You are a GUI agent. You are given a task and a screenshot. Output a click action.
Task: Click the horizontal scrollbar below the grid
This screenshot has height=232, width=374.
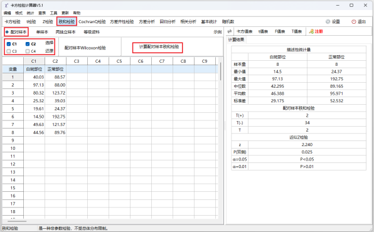[x=17, y=221]
